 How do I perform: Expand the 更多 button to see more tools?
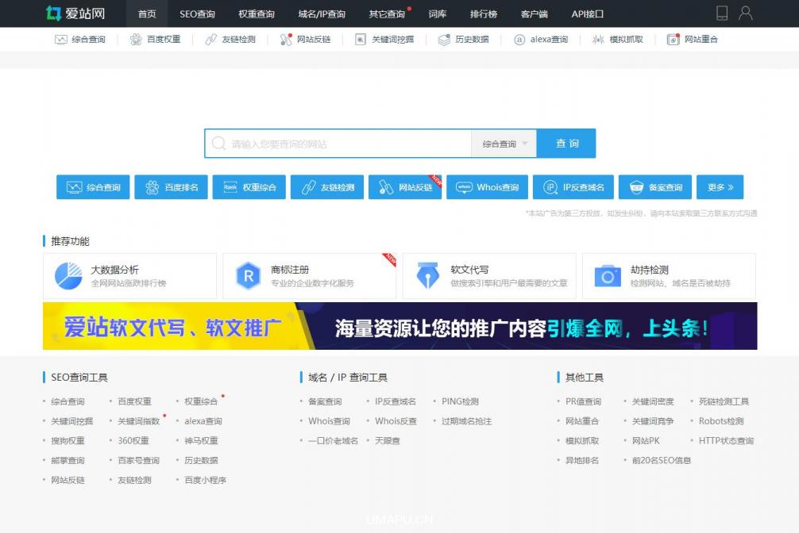tap(719, 187)
